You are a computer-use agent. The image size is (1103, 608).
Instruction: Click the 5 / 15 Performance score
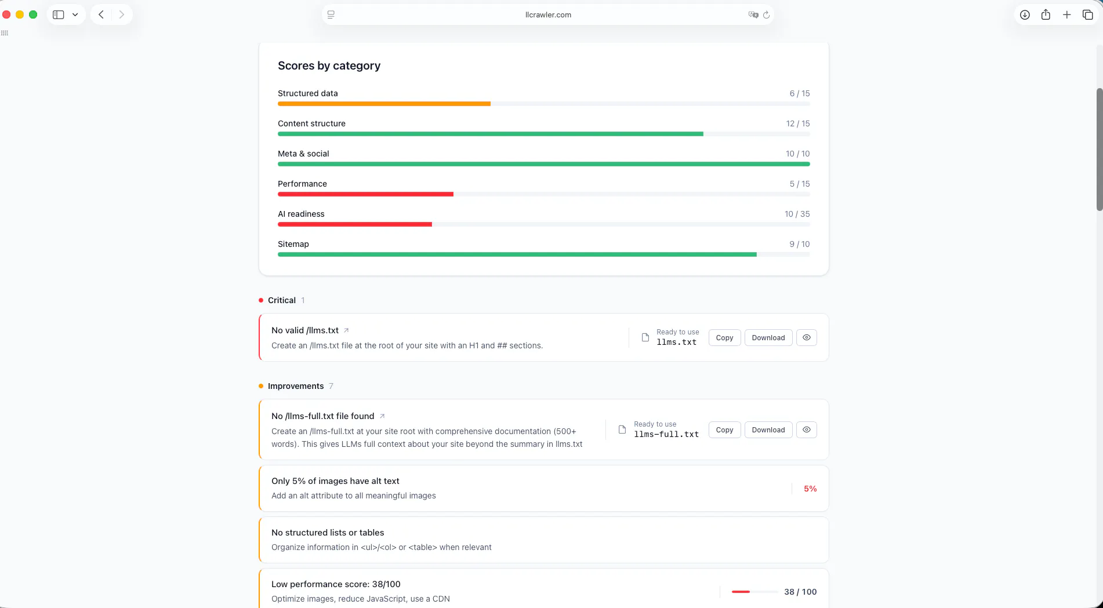pos(800,184)
